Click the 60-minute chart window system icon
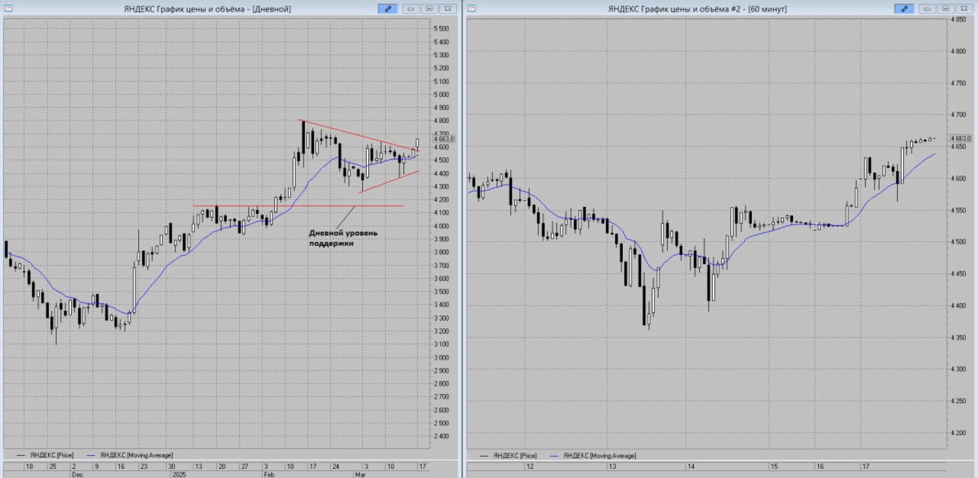Image resolution: width=978 pixels, height=478 pixels. (472, 8)
